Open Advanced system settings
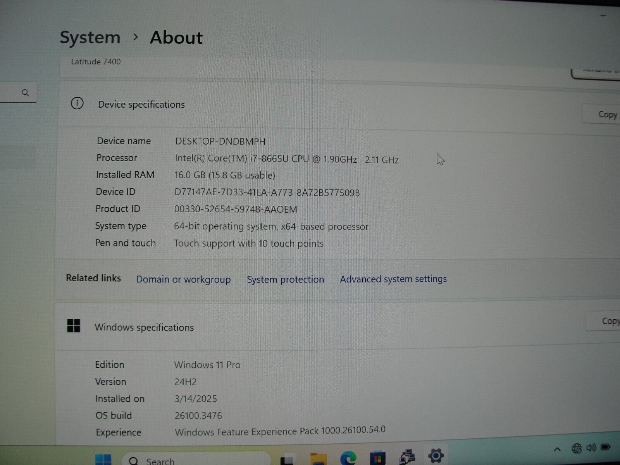Viewport: 620px width, 465px height. (x=393, y=279)
